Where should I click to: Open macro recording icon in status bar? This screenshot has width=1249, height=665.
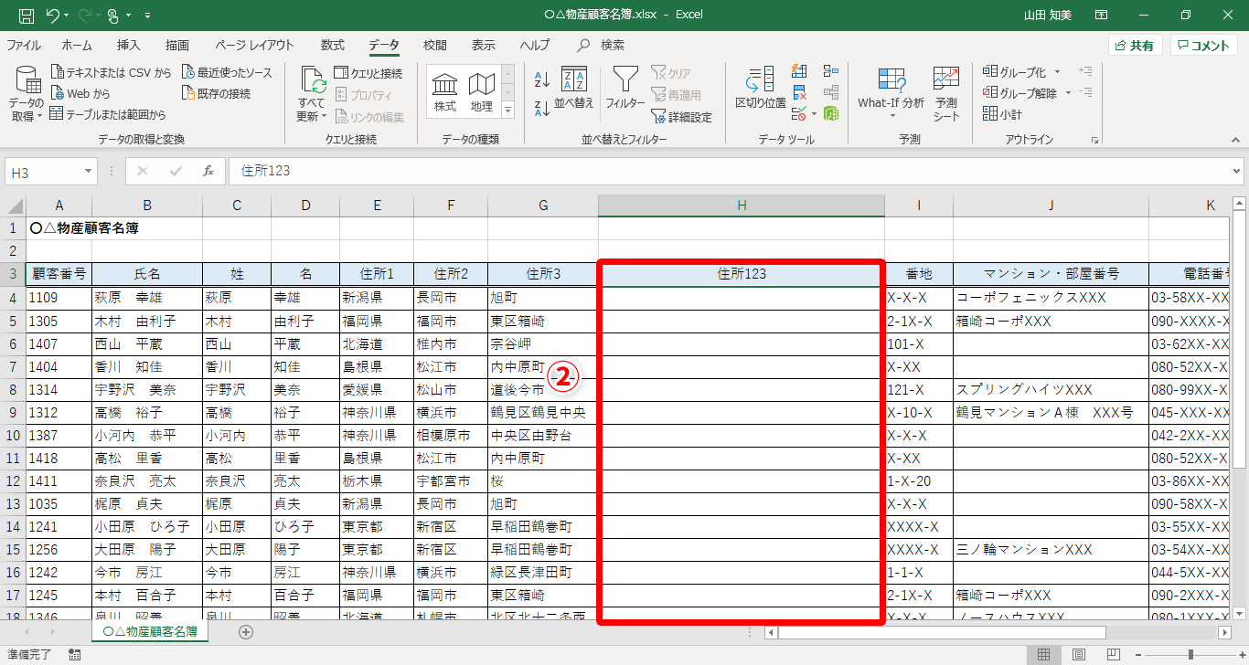click(74, 654)
